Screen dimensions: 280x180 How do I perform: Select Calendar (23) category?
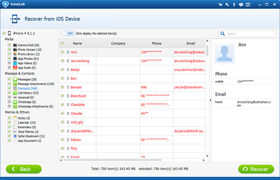tap(27, 123)
